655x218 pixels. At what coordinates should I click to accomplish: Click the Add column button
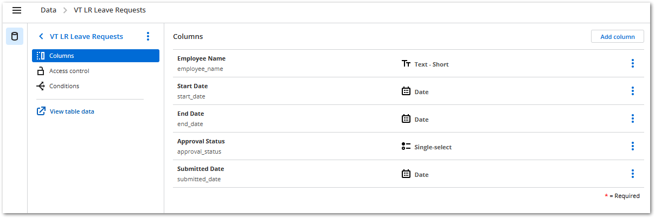617,37
